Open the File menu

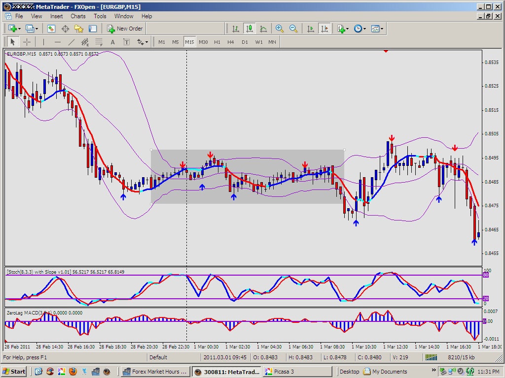19,16
